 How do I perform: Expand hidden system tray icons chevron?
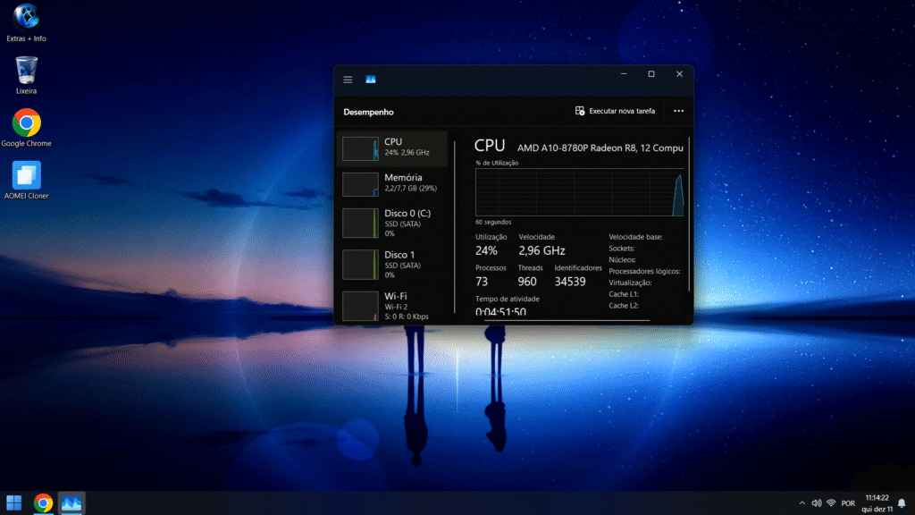802,503
